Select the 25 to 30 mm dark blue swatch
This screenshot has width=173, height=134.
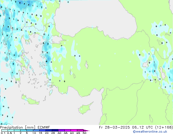coord(55,130)
